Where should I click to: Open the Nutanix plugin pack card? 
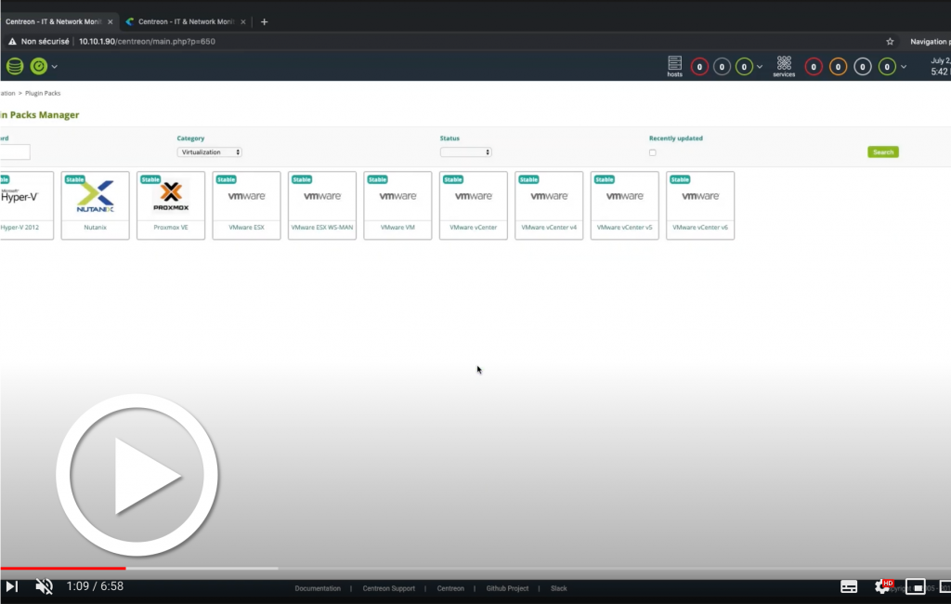tap(96, 205)
